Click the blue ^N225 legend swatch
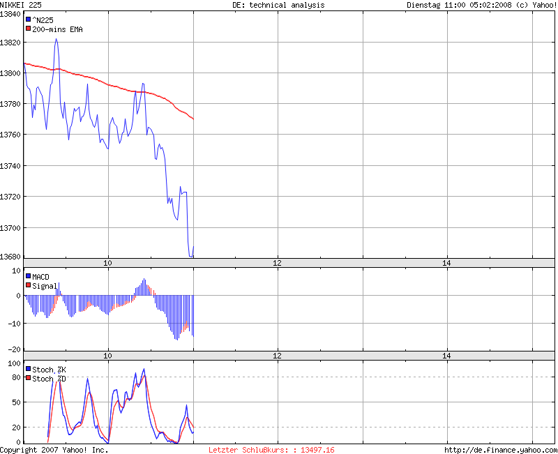The image size is (558, 454). coord(29,20)
